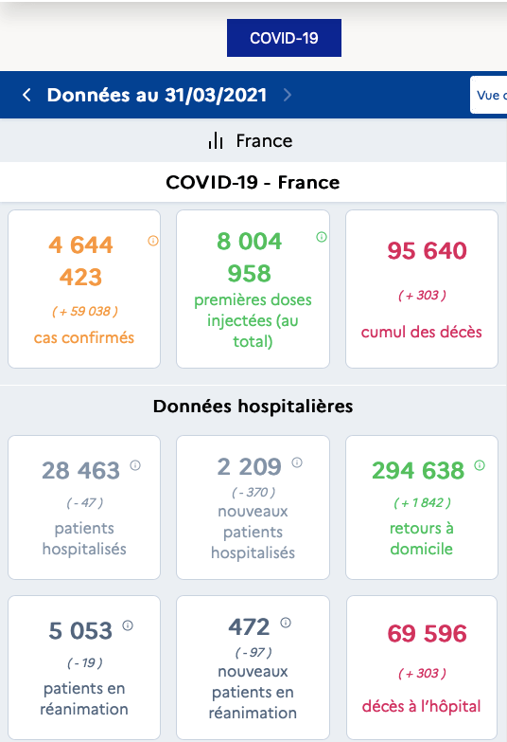Open info icon for 5 053 patients en réanimation

tap(128, 625)
